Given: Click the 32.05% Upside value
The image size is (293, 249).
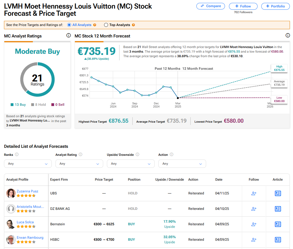Looking at the screenshot, I should (x=170, y=240).
